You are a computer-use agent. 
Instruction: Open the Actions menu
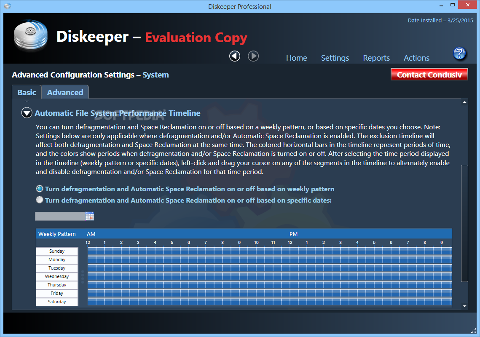click(x=416, y=58)
